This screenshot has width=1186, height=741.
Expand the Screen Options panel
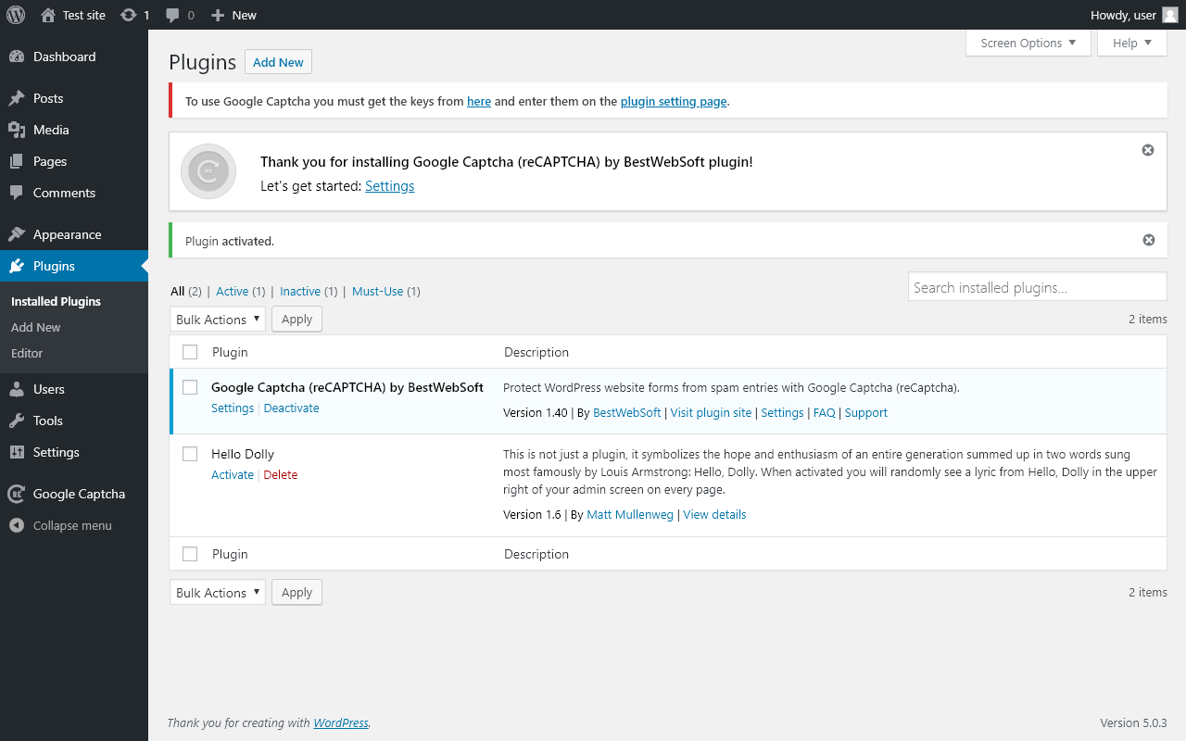1028,43
